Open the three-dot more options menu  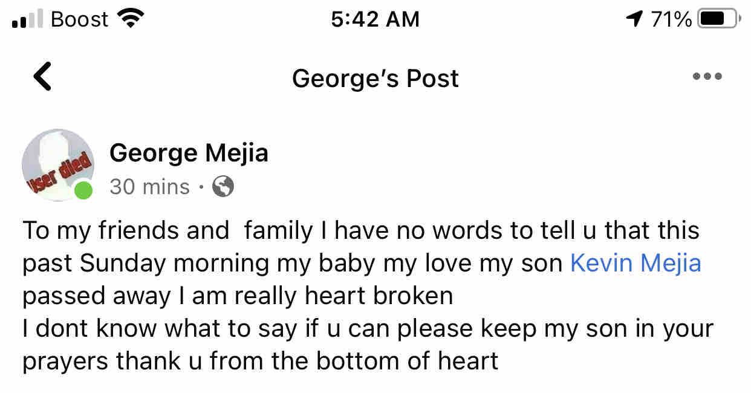click(707, 77)
